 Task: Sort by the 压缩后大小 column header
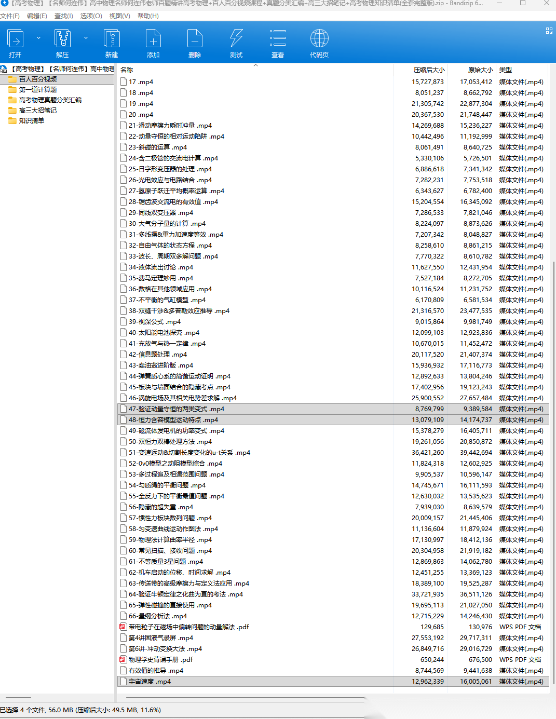(x=429, y=70)
